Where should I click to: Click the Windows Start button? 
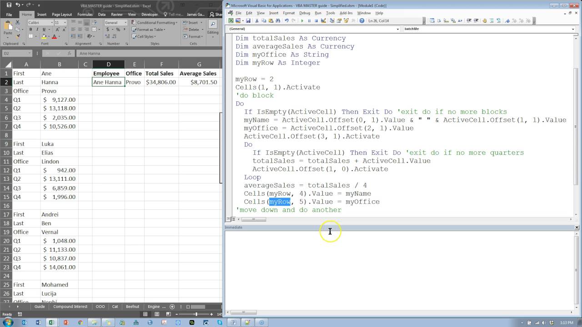tap(8, 322)
